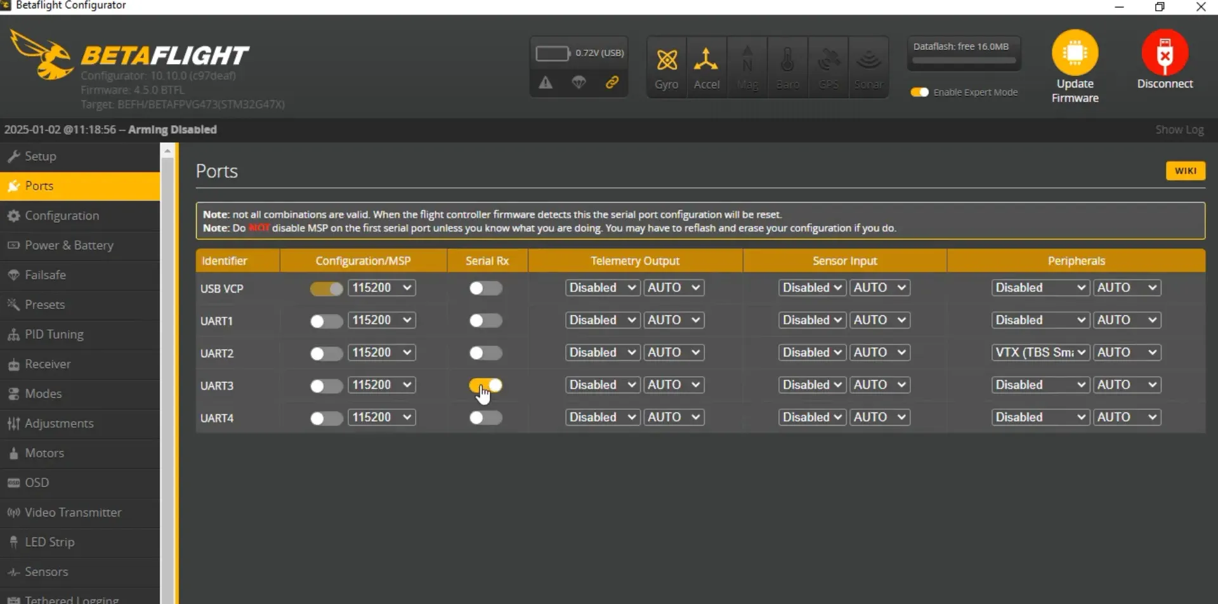Click Disconnect label
The height and width of the screenshot is (604, 1218).
(x=1165, y=84)
